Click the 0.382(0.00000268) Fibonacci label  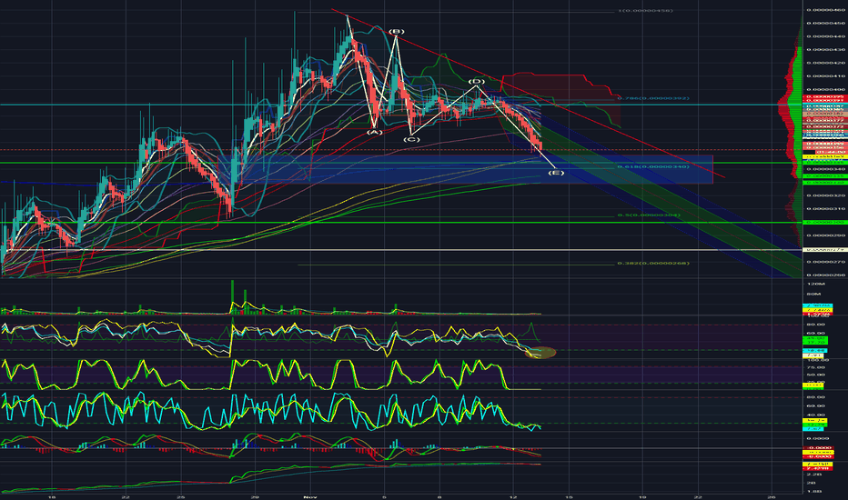click(x=653, y=264)
